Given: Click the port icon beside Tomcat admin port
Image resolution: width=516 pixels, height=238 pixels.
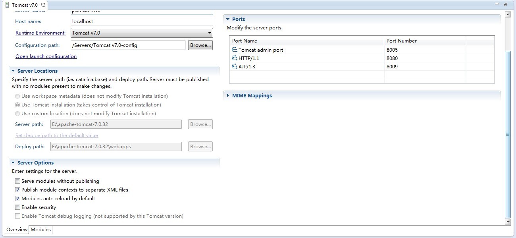Looking at the screenshot, I should pyautogui.click(x=235, y=50).
